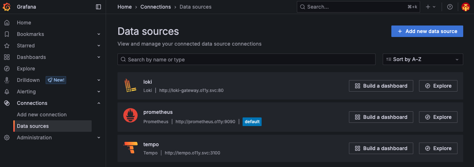The image size is (474, 167).
Task: Click the Tempo data source logo
Action: pos(130,148)
